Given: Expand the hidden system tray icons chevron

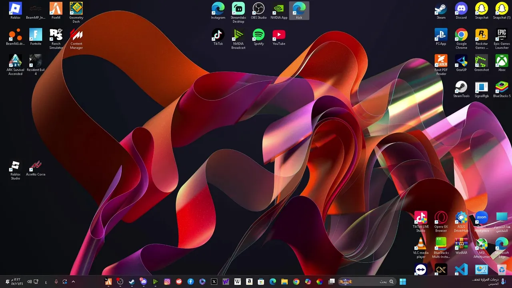Looking at the screenshot, I should (73, 282).
